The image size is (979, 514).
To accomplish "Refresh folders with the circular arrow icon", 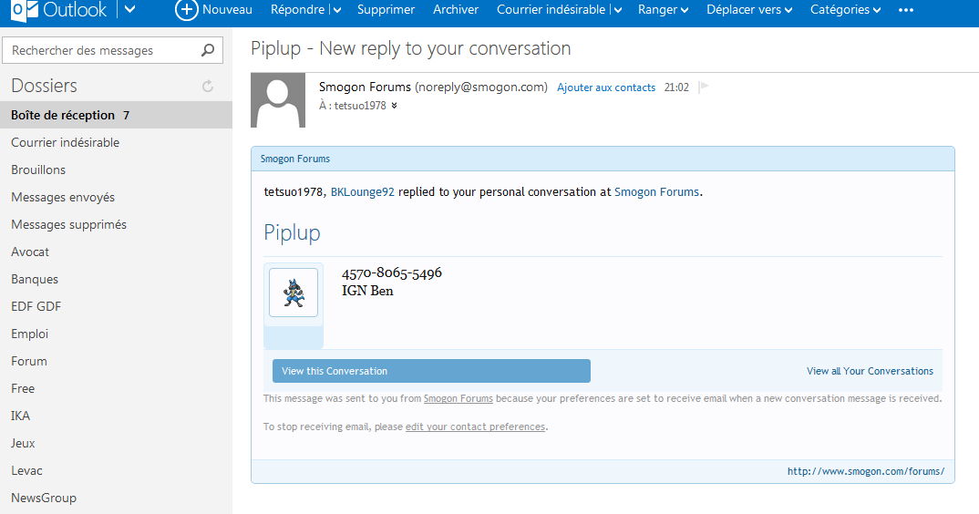I will (208, 87).
